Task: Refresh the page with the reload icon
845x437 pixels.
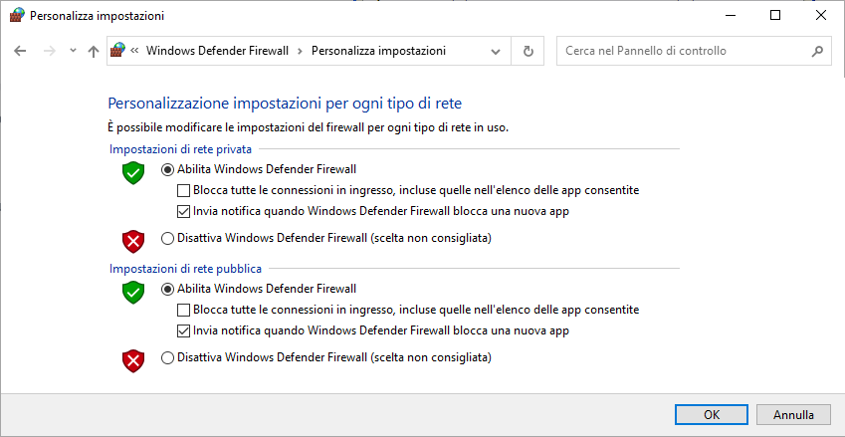Action: click(x=528, y=51)
